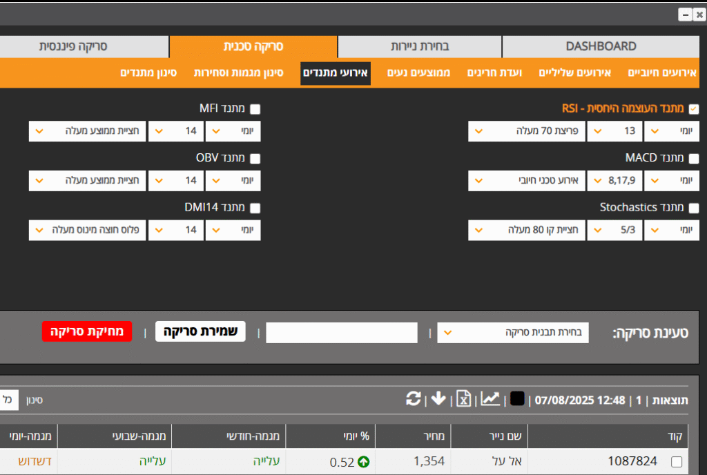This screenshot has height=475, width=707.
Task: Expand the MACD 8,17,9 parameters dropdown
Action: tap(614, 181)
